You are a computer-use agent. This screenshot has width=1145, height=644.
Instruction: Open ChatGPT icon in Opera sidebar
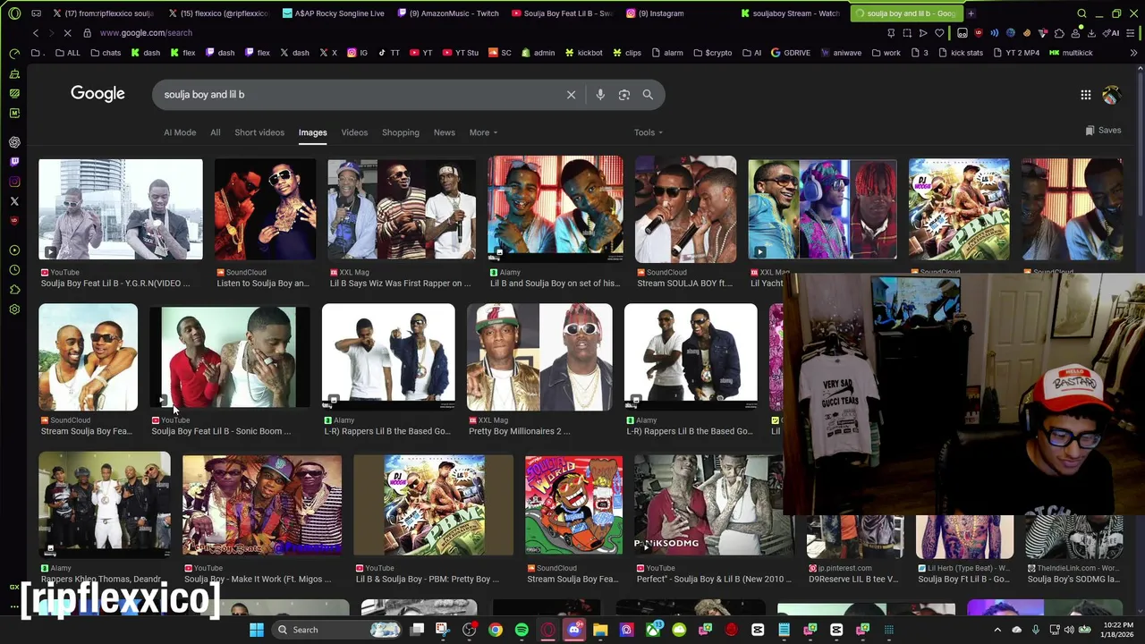pyautogui.click(x=14, y=142)
